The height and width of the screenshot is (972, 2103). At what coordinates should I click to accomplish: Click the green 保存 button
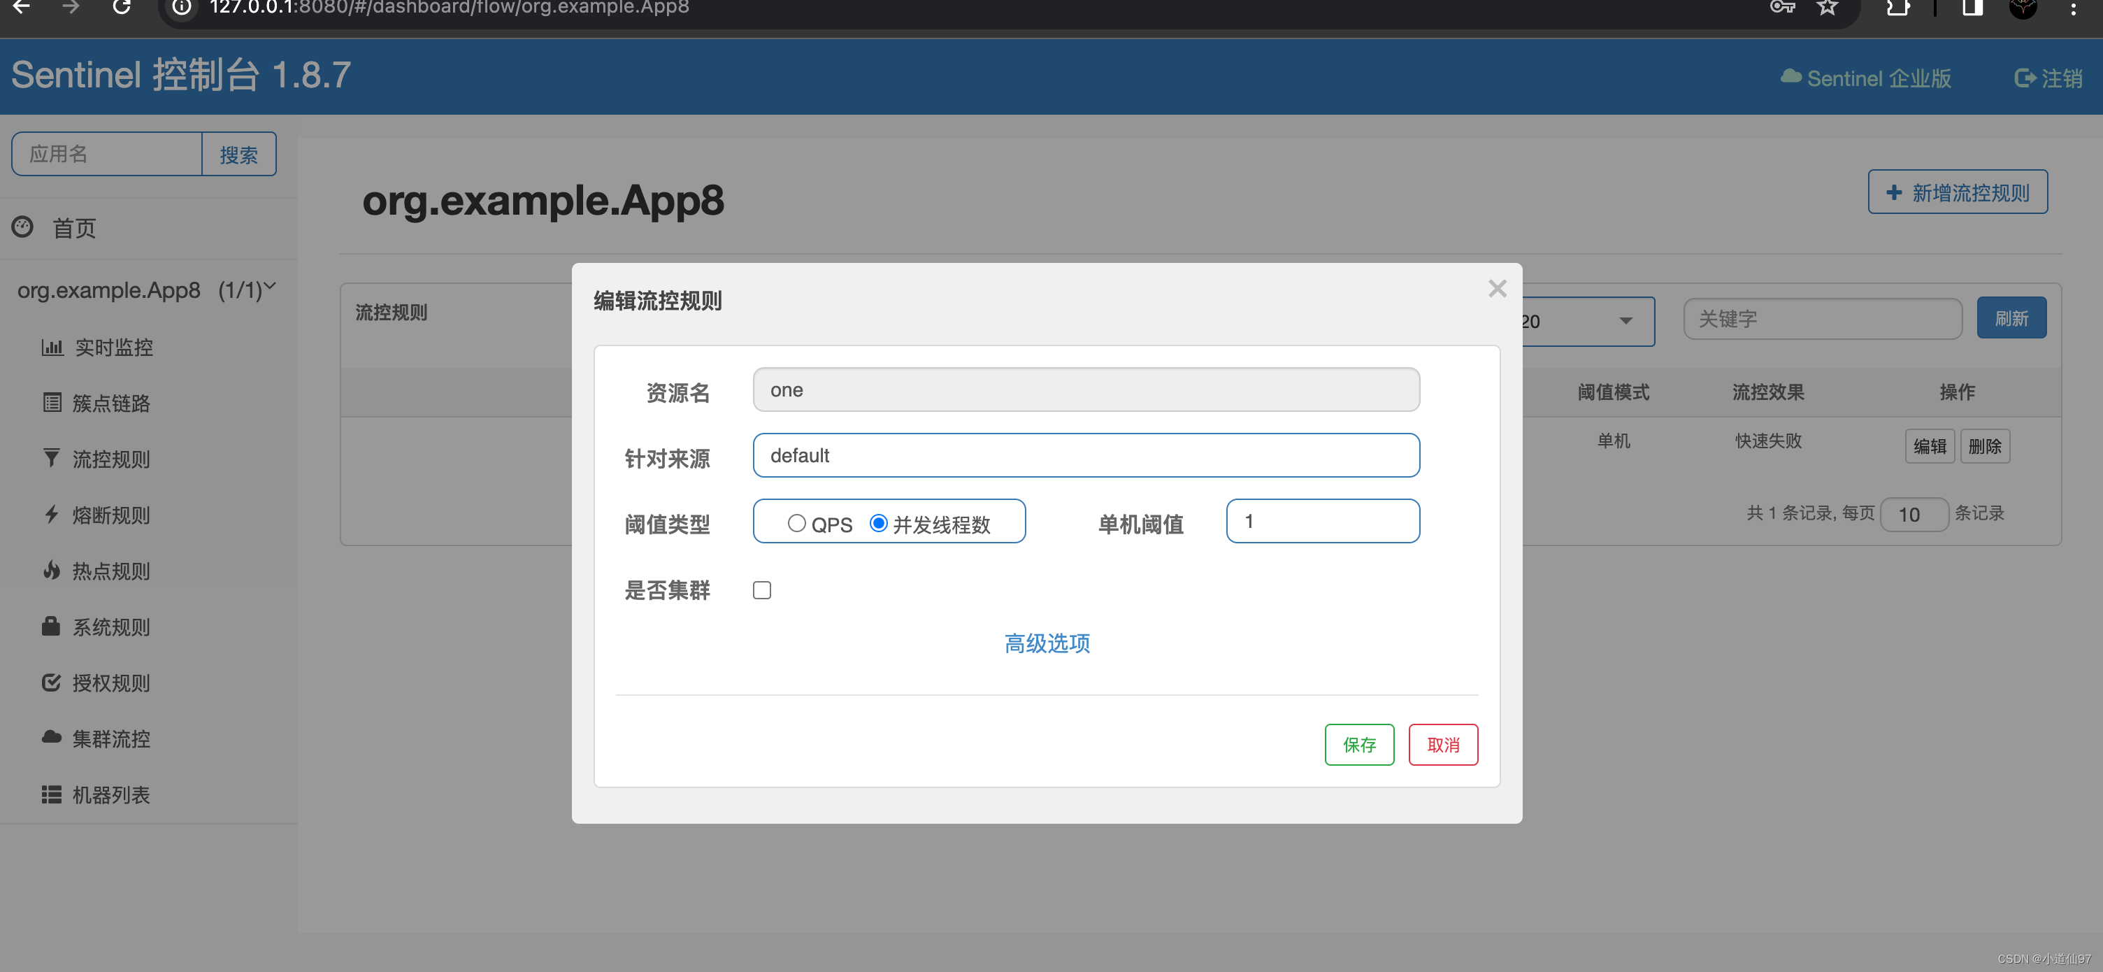(x=1359, y=744)
